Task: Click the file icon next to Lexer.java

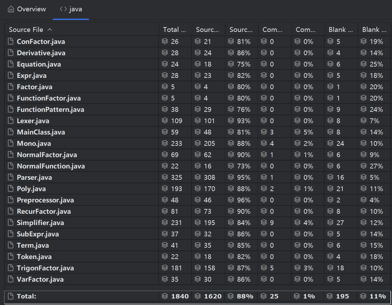Action: click(x=11, y=121)
